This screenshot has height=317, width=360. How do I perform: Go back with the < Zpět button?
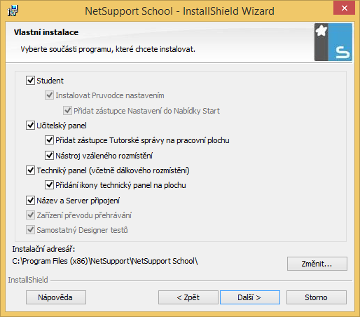pyautogui.click(x=188, y=297)
